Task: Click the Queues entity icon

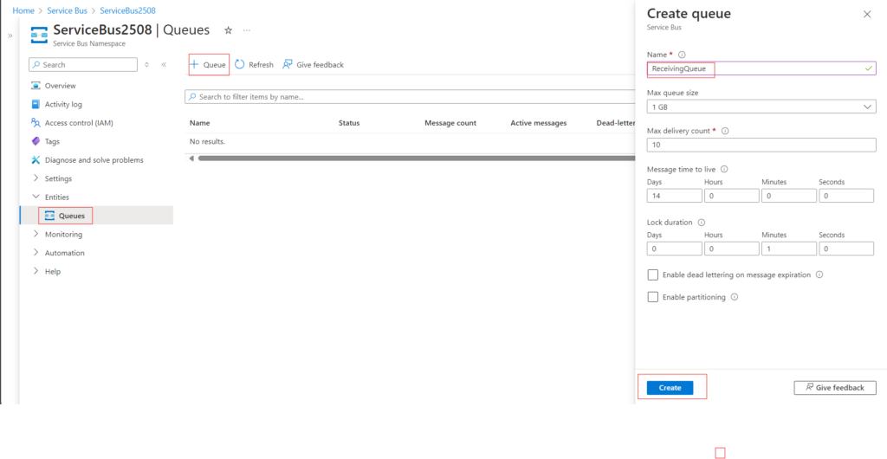Action: pos(49,216)
